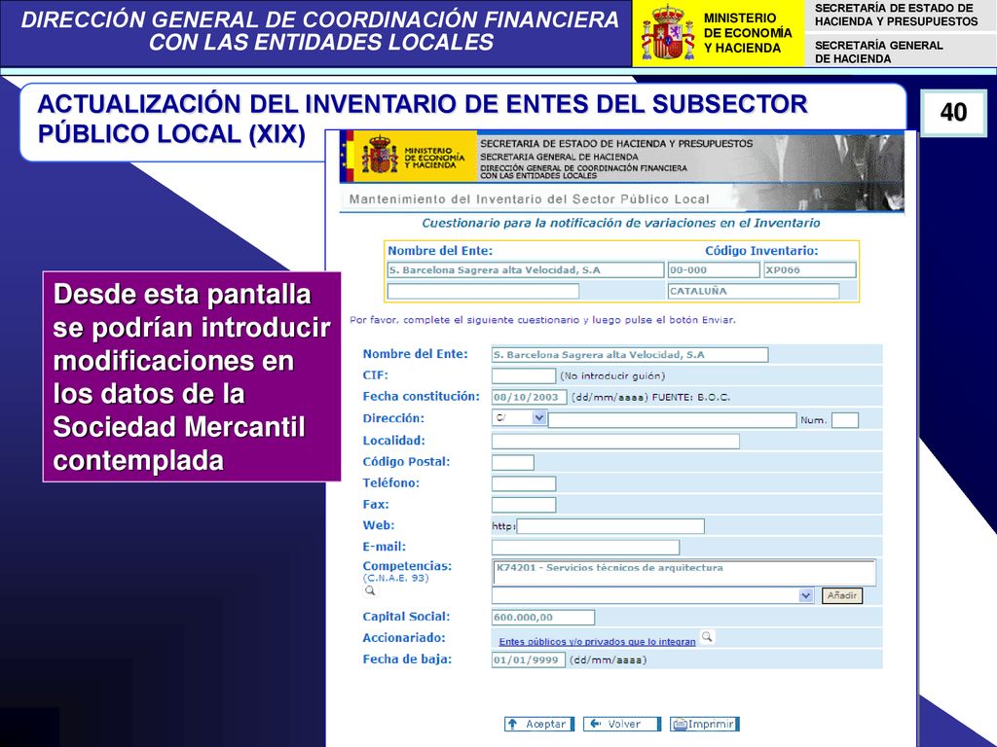Open the street type C/ dropdown
The width and height of the screenshot is (997, 747).
pyautogui.click(x=519, y=418)
